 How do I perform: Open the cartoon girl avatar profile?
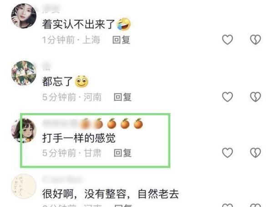click(x=24, y=131)
